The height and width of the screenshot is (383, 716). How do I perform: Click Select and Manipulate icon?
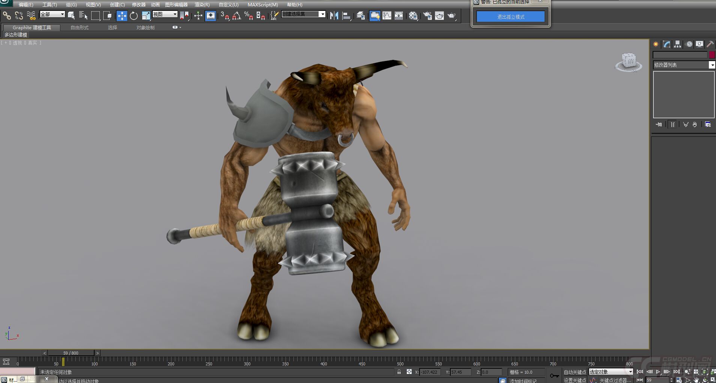pos(198,15)
